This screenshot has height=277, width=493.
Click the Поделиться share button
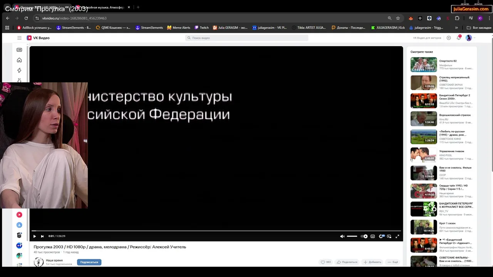tap(347, 262)
